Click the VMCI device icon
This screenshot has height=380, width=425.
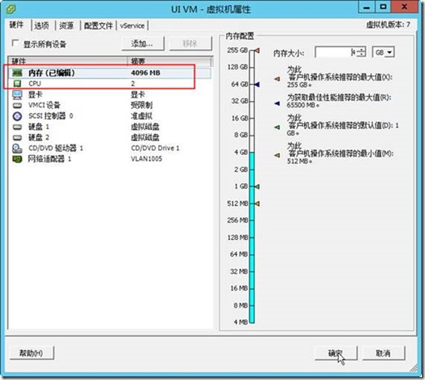tap(17, 105)
